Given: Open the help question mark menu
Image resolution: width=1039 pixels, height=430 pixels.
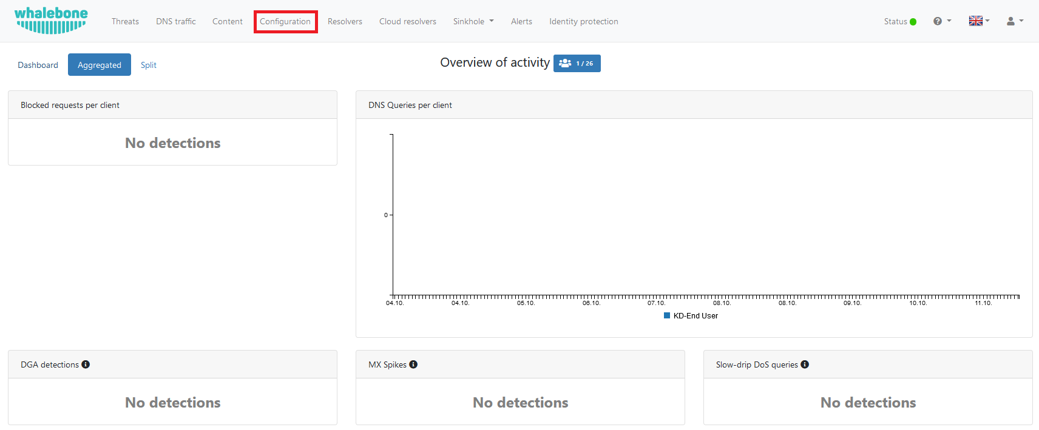Looking at the screenshot, I should point(941,21).
